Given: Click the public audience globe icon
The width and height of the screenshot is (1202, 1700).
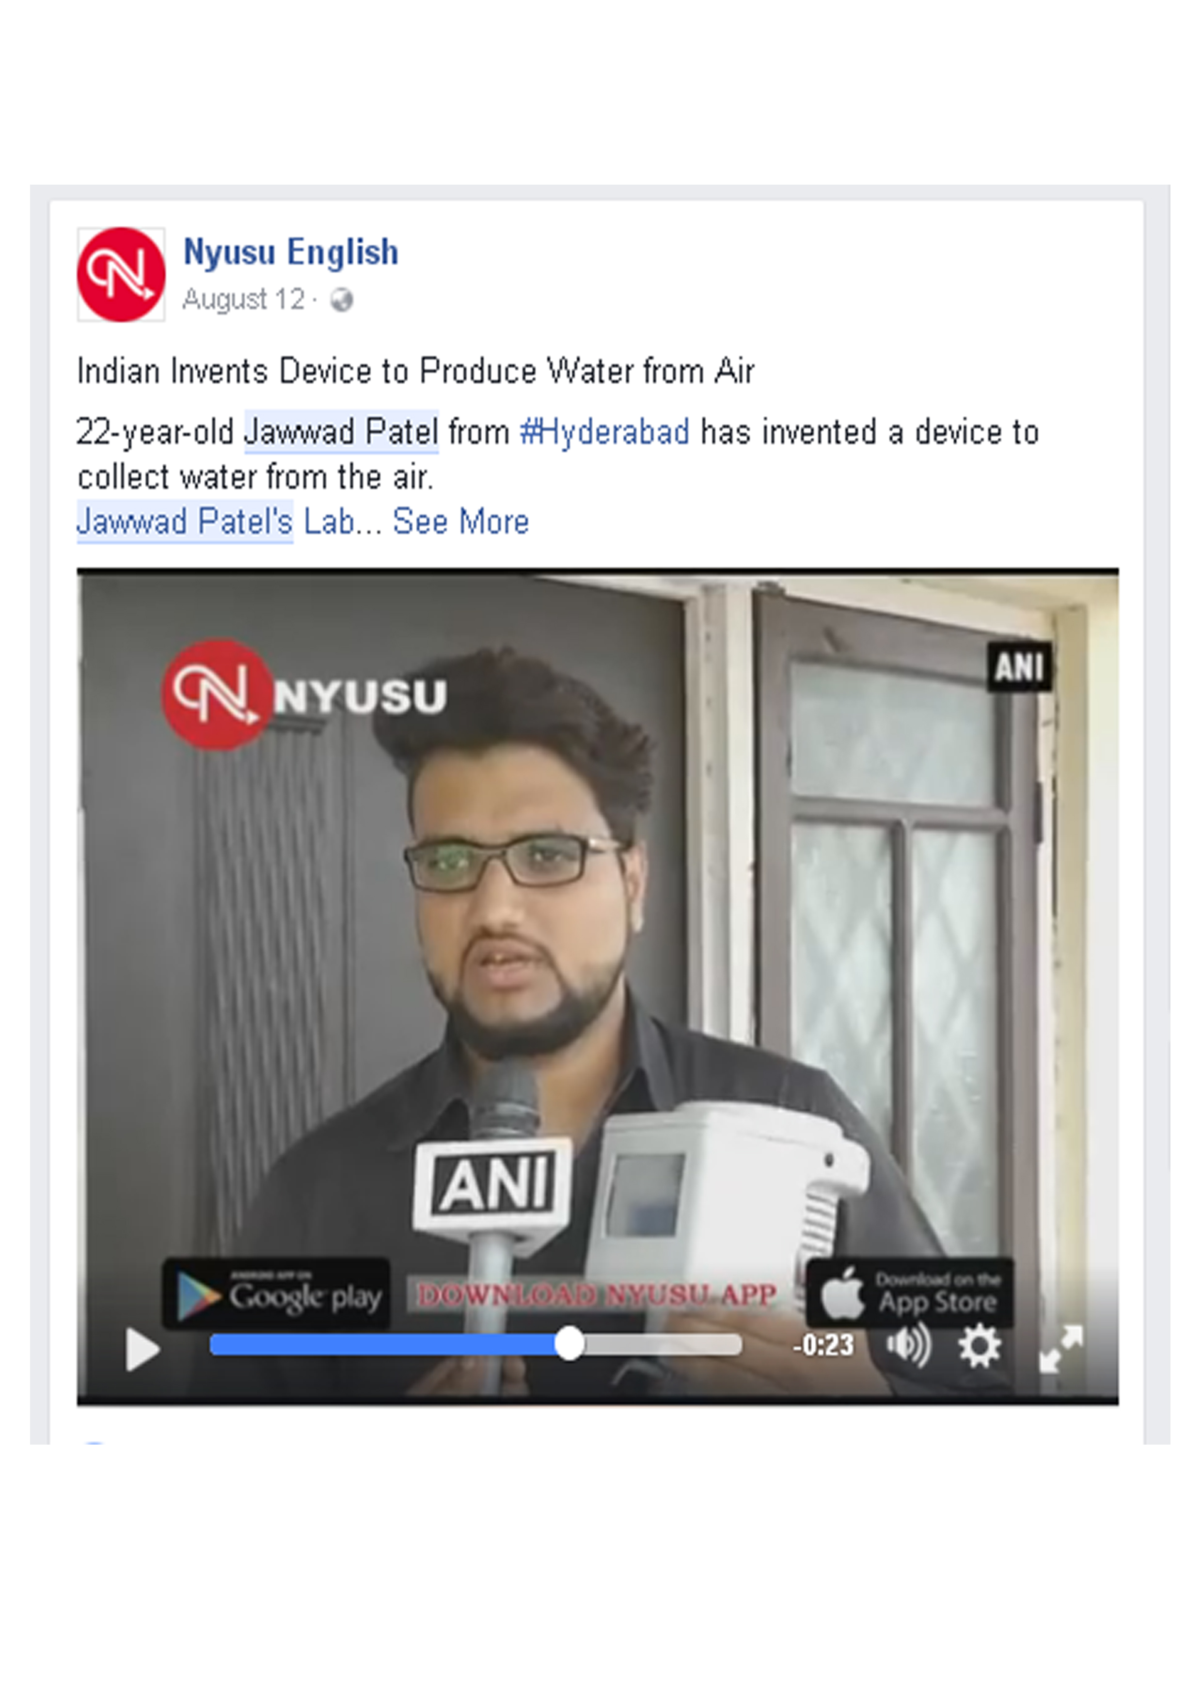Looking at the screenshot, I should [x=341, y=300].
